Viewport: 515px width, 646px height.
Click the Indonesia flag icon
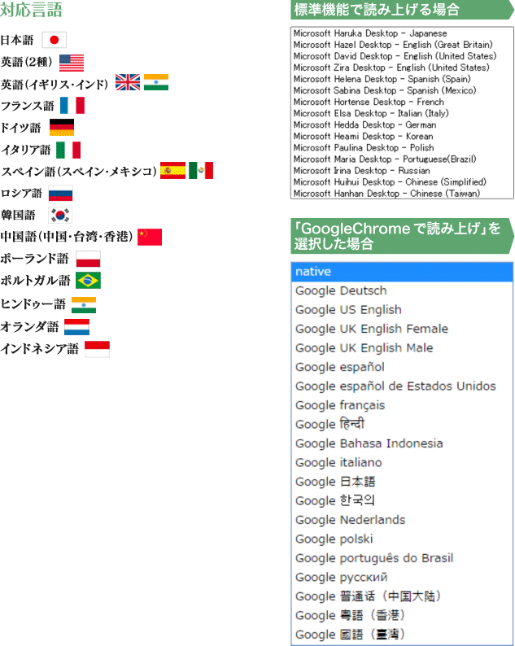point(98,349)
